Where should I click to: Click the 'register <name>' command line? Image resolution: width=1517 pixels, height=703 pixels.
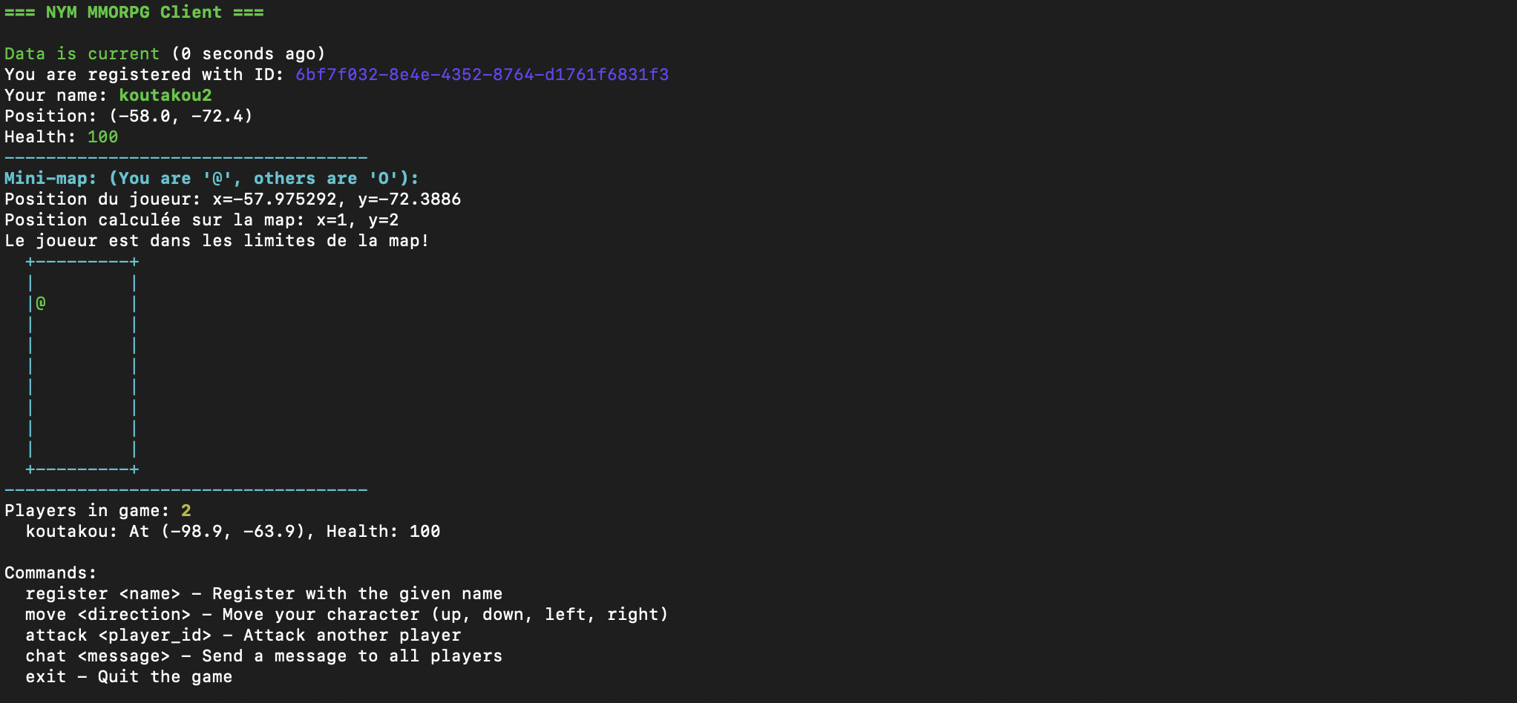(x=263, y=594)
